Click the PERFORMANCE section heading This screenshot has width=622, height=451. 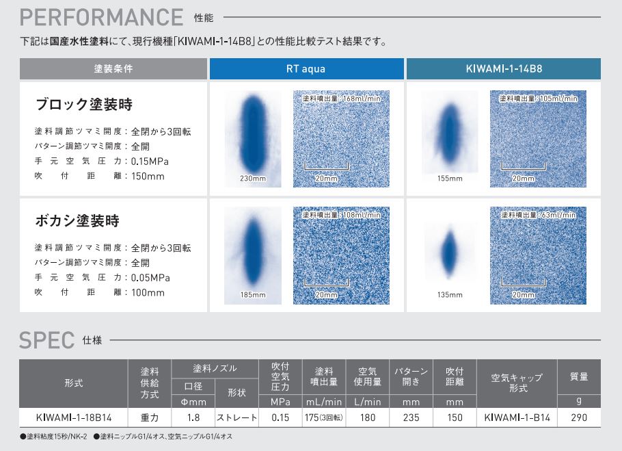[101, 17]
